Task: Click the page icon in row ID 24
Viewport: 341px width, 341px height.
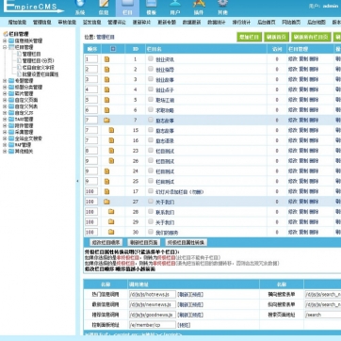Action: point(106,171)
